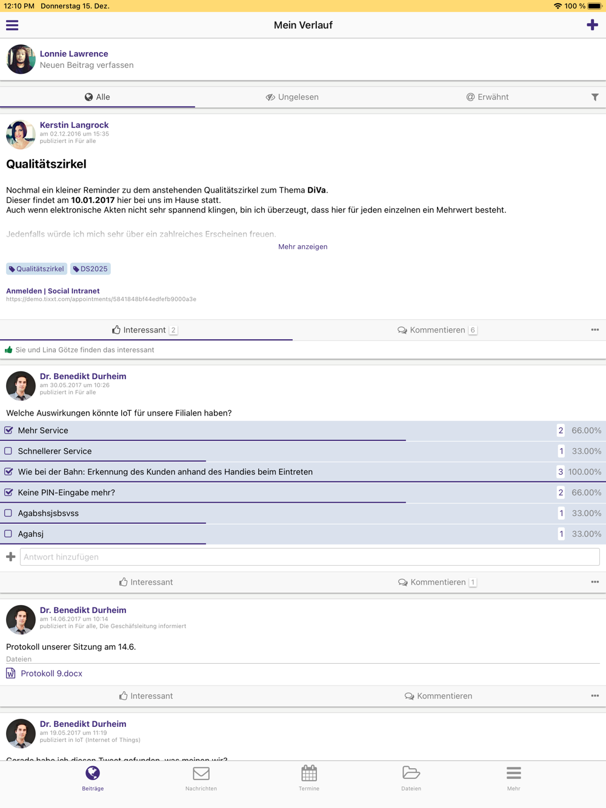Image resolution: width=606 pixels, height=808 pixels.
Task: Check the Schnellerer Service poll option
Action: pos(8,451)
